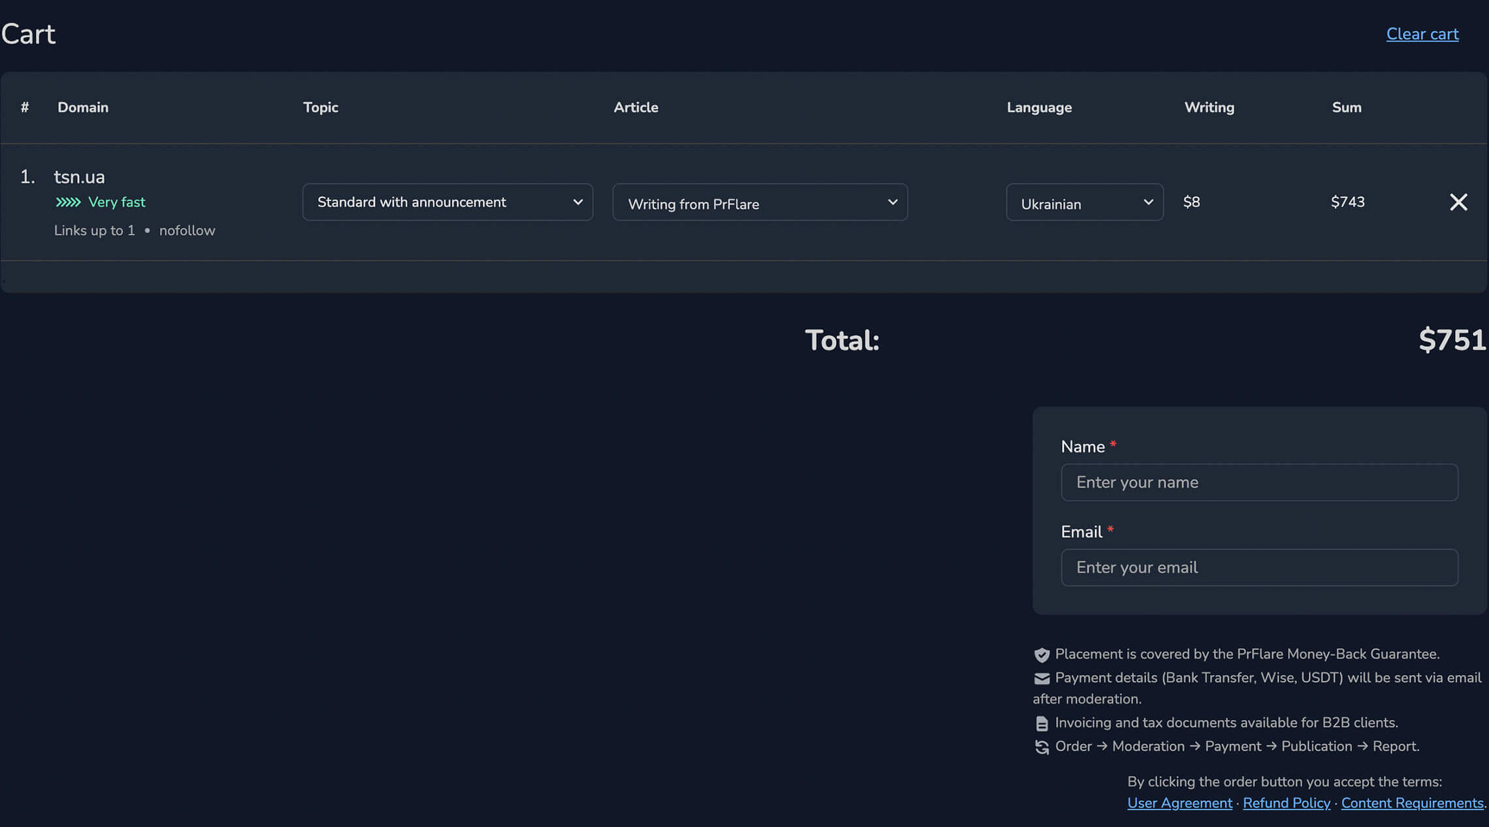Expand the Writing from PrFlare dropdown

coord(760,203)
